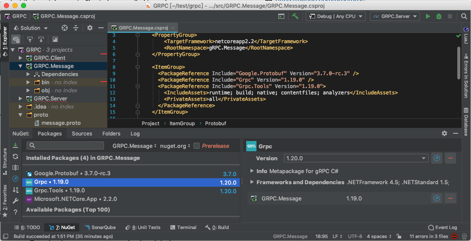Switch to NuGet Packages tab
Image resolution: width=471 pixels, height=241 pixels.
tap(50, 134)
